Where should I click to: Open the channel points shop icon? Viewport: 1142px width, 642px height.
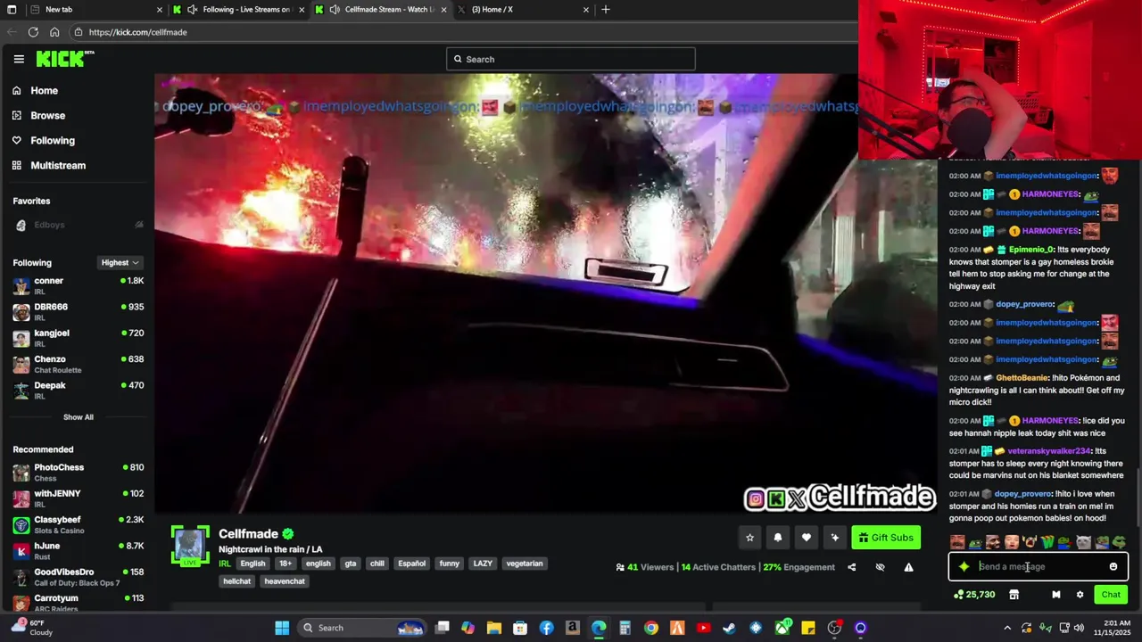pyautogui.click(x=1014, y=595)
